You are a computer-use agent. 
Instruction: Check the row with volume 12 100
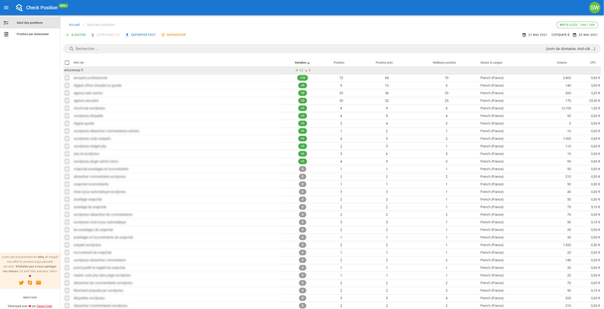[x=67, y=108]
